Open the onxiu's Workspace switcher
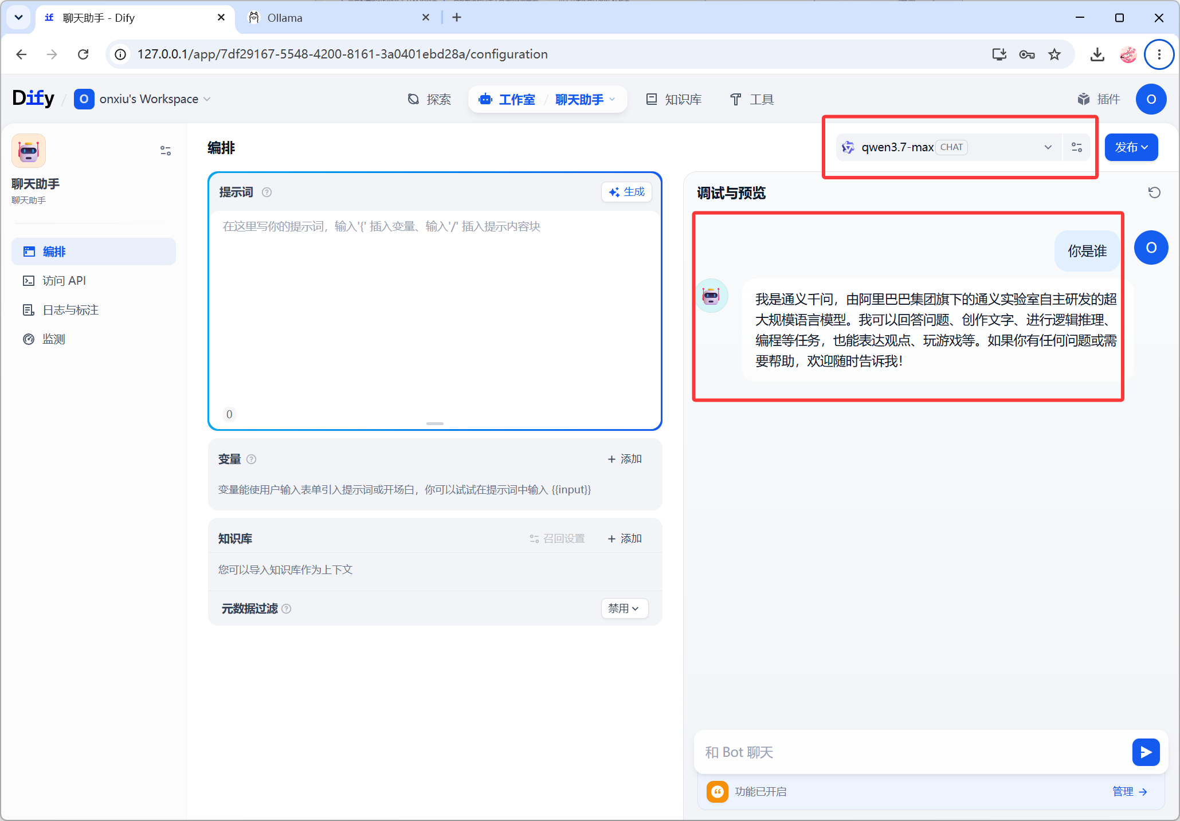1180x821 pixels. click(x=142, y=99)
